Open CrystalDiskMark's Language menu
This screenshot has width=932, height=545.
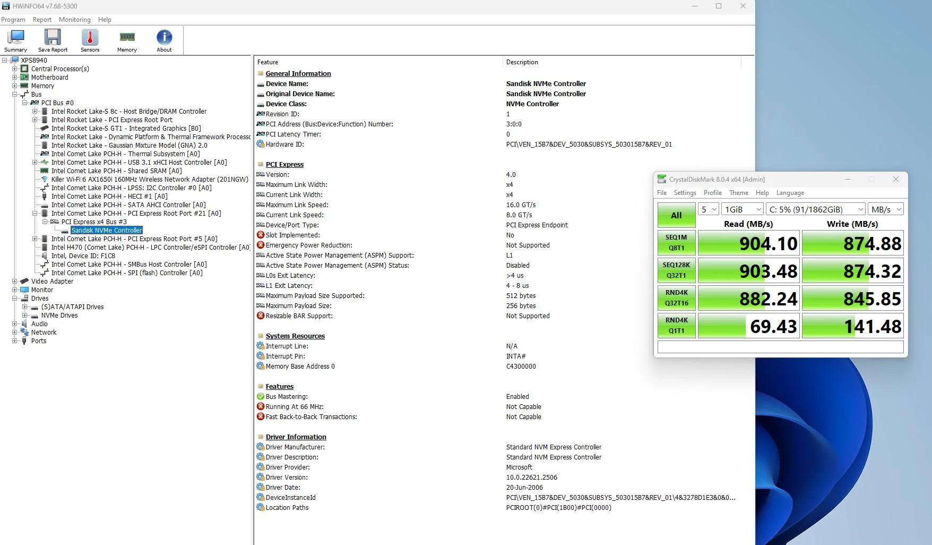click(790, 193)
